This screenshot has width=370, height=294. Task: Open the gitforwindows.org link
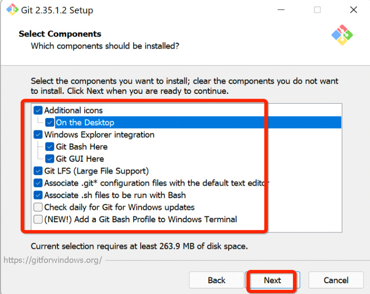click(x=53, y=260)
